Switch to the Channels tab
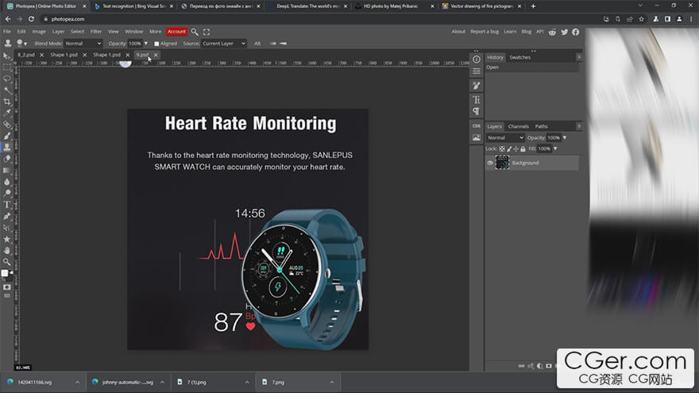699x393 pixels. click(x=518, y=126)
